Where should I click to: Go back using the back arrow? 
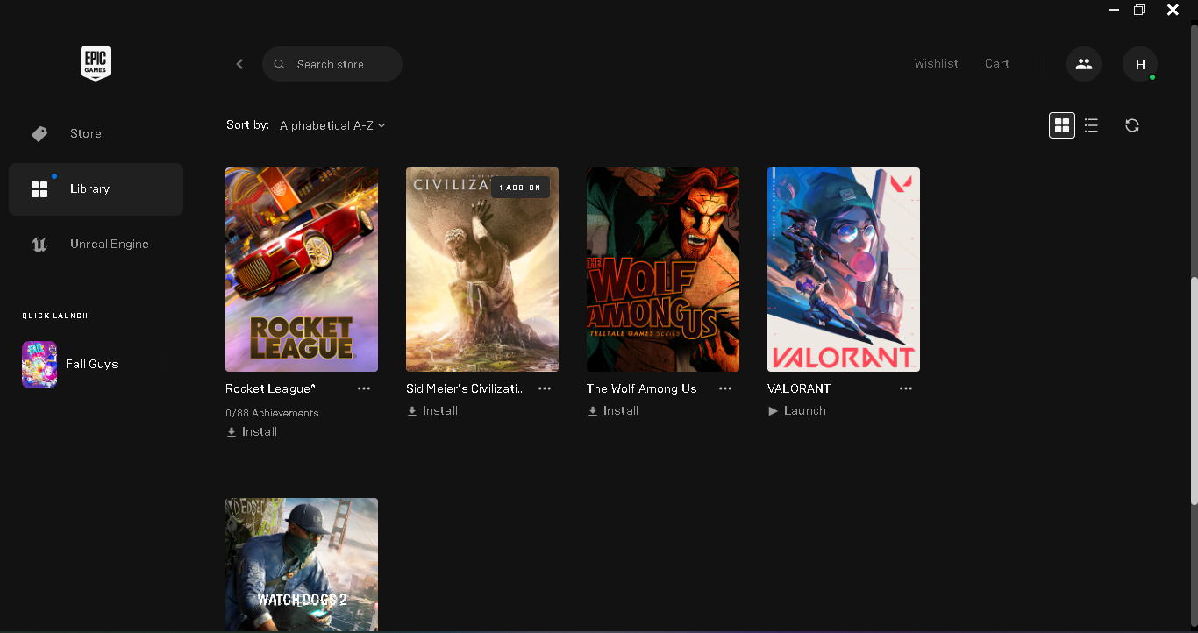tap(239, 64)
